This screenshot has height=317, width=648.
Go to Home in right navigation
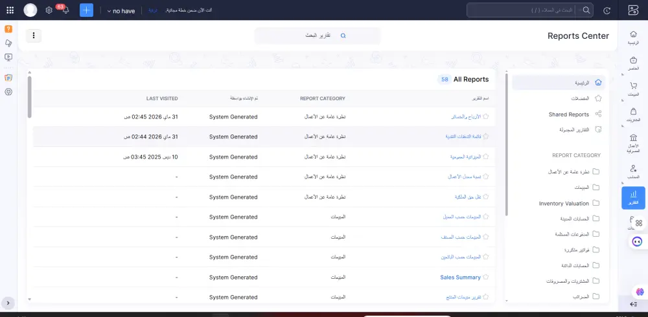pyautogui.click(x=633, y=37)
